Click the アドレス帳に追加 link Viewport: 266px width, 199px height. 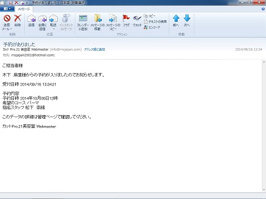tap(95, 49)
